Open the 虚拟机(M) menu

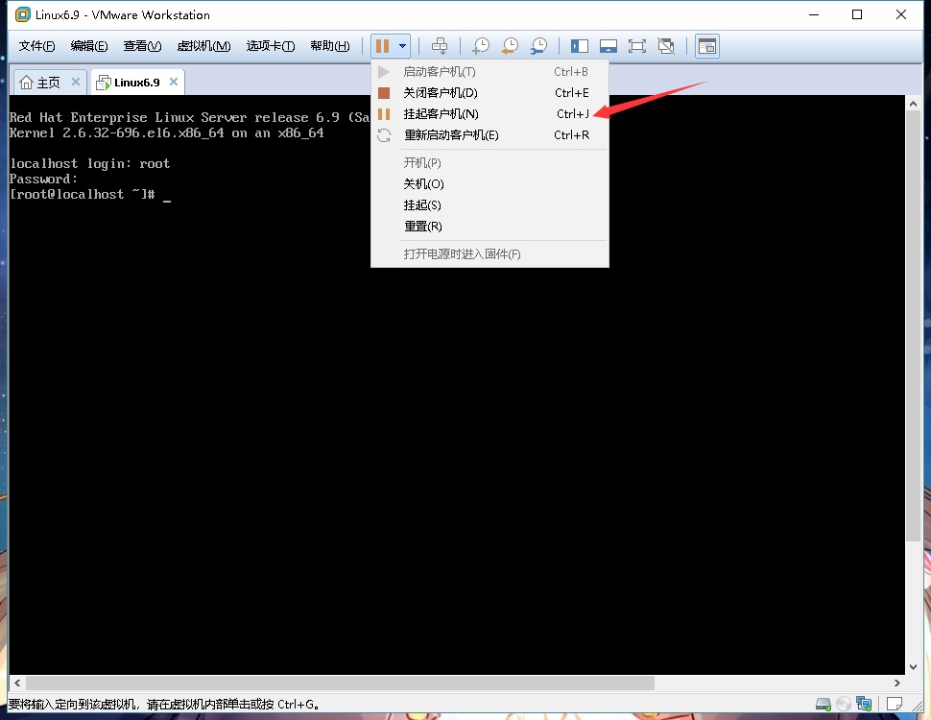click(x=203, y=46)
